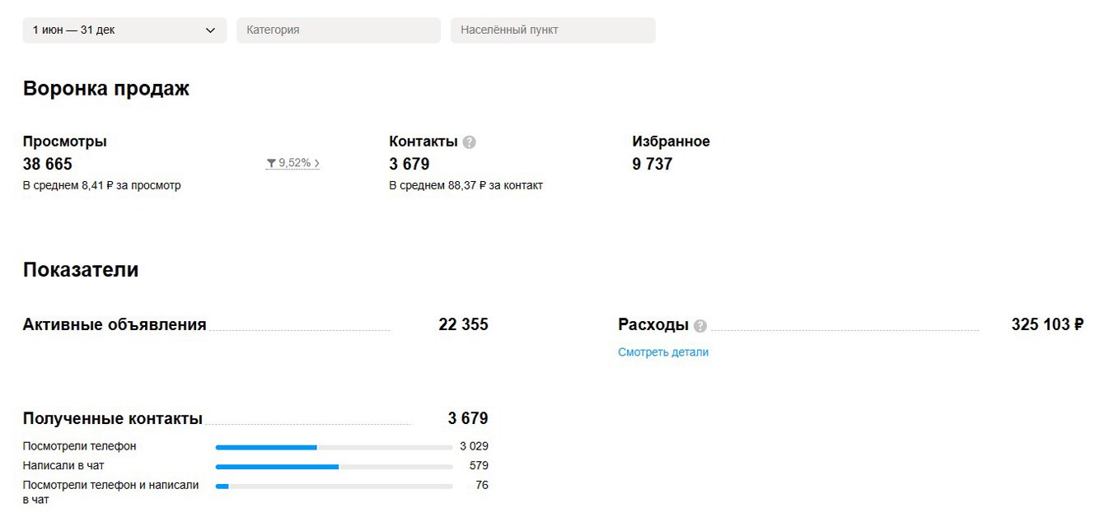Click the Написали в чат progress bar
The width and height of the screenshot is (1104, 531).
334,467
